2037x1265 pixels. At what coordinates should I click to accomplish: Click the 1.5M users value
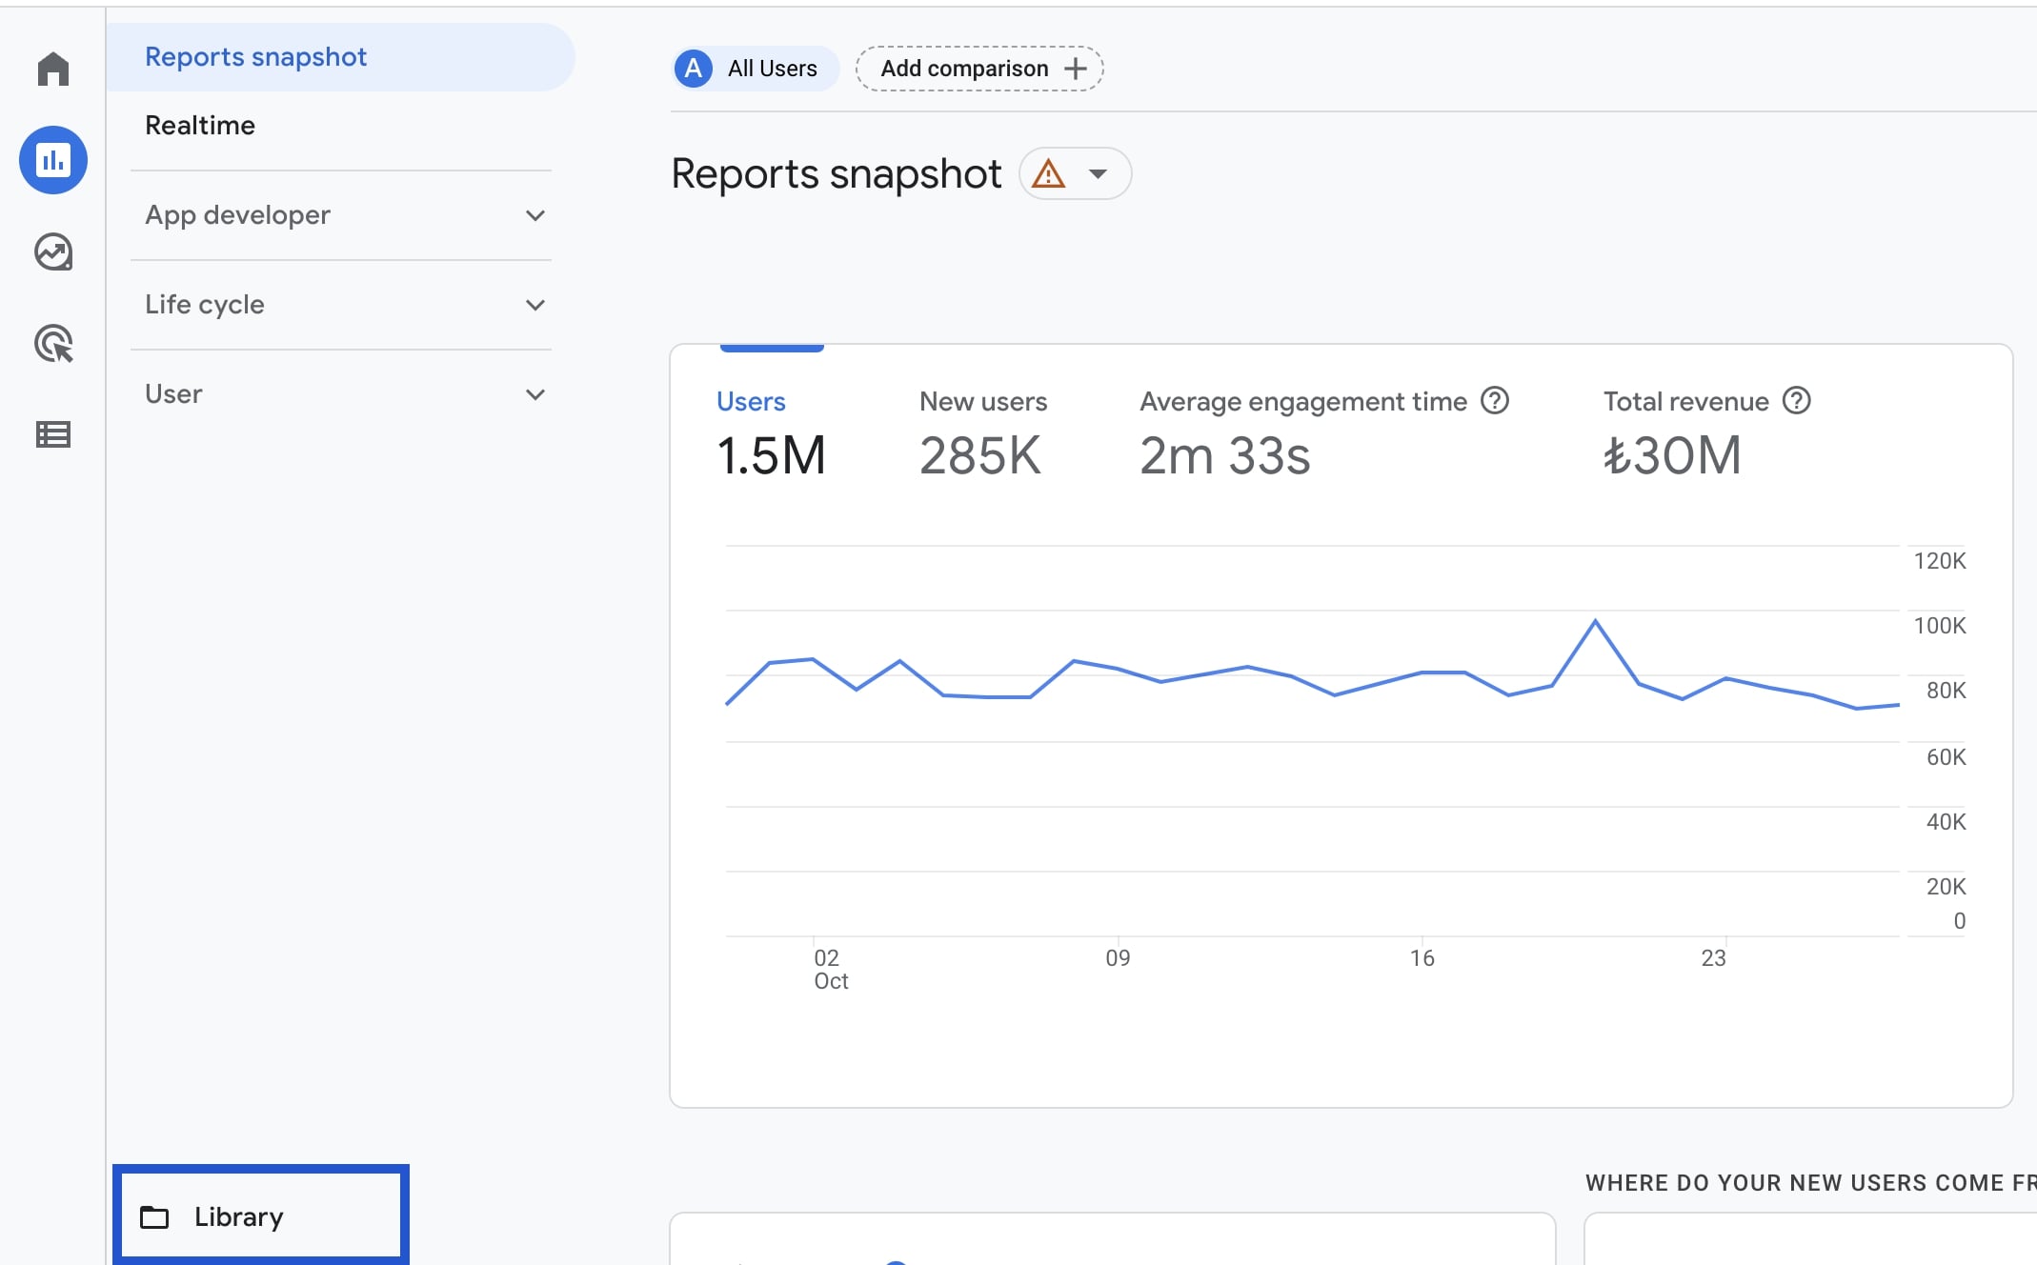click(771, 455)
